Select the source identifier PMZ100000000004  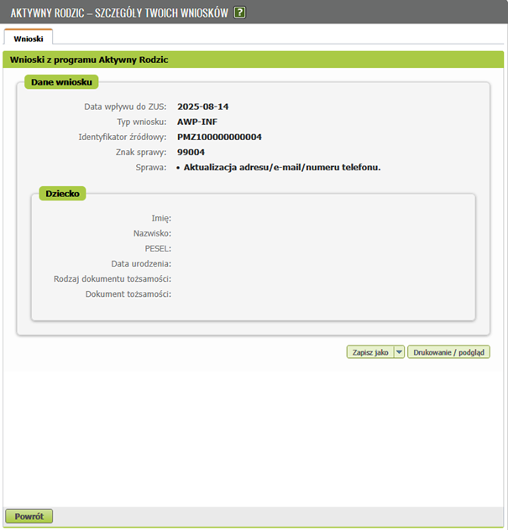[x=219, y=137]
